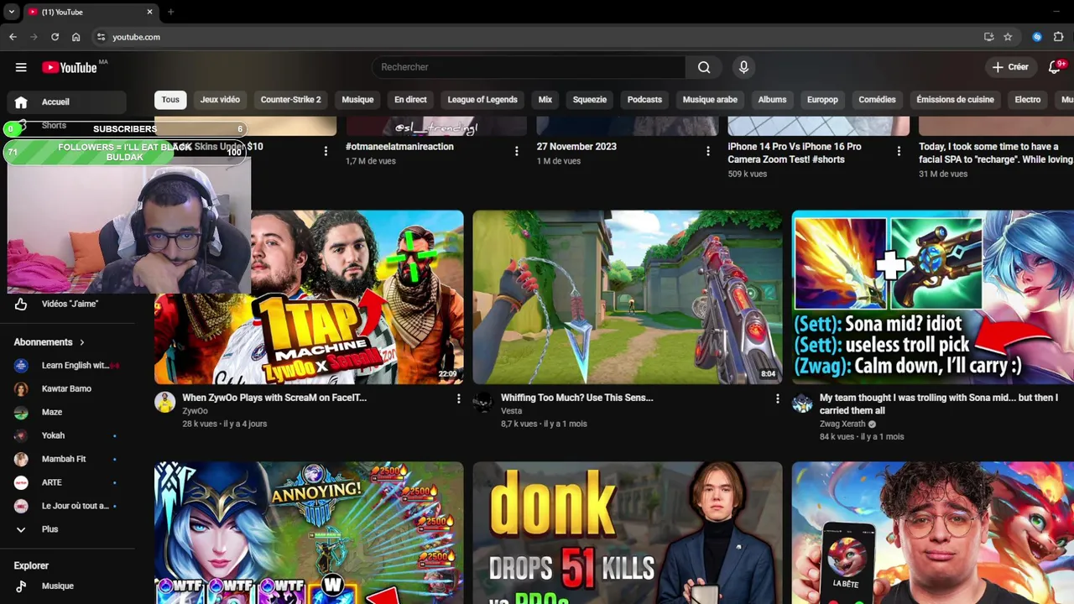Bookmark this page with star icon
The height and width of the screenshot is (604, 1074).
1008,37
